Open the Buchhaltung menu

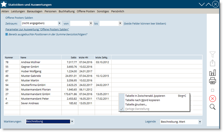66,11
